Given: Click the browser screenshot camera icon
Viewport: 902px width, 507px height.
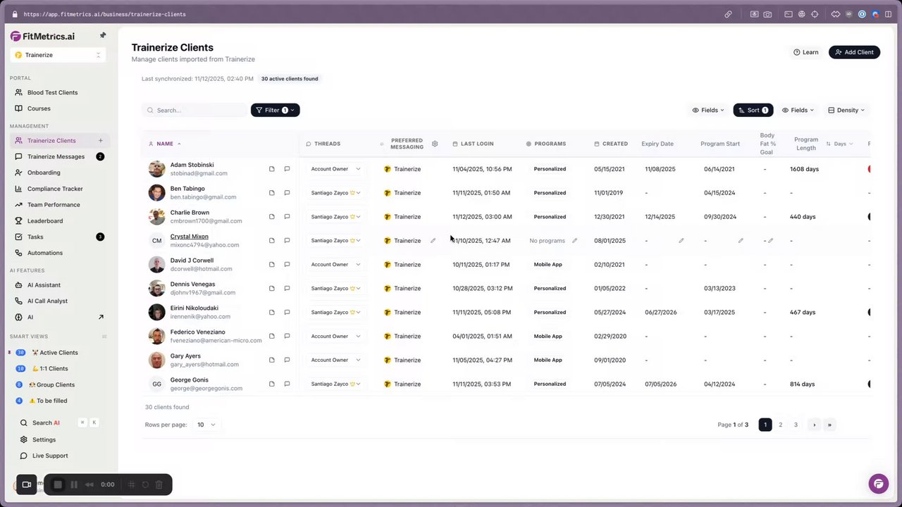Looking at the screenshot, I should (767, 14).
